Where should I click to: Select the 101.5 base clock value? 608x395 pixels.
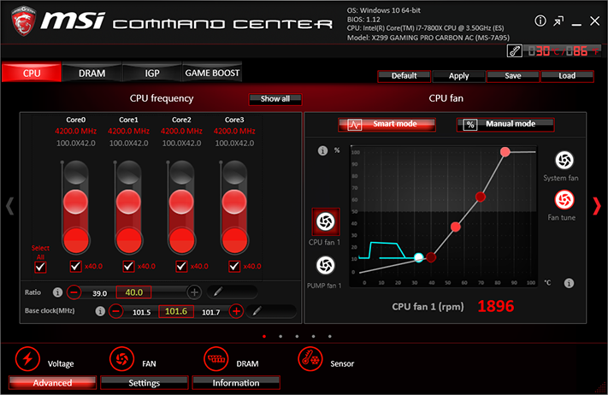click(142, 312)
